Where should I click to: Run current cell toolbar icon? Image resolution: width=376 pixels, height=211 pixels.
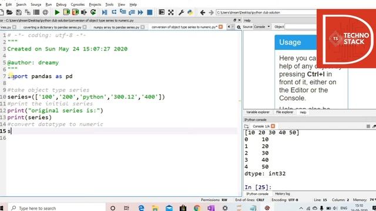click(66, 12)
